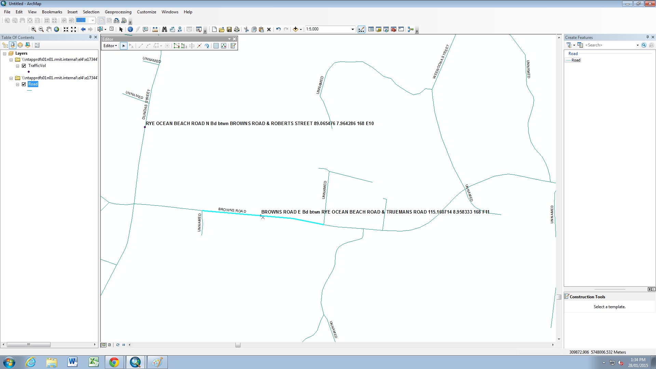The image size is (656, 369).
Task: Open the Select Features tool dropdown arrow
Action: (x=105, y=29)
